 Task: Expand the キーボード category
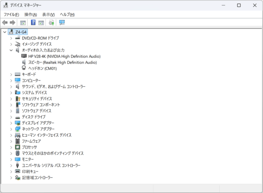(11, 74)
